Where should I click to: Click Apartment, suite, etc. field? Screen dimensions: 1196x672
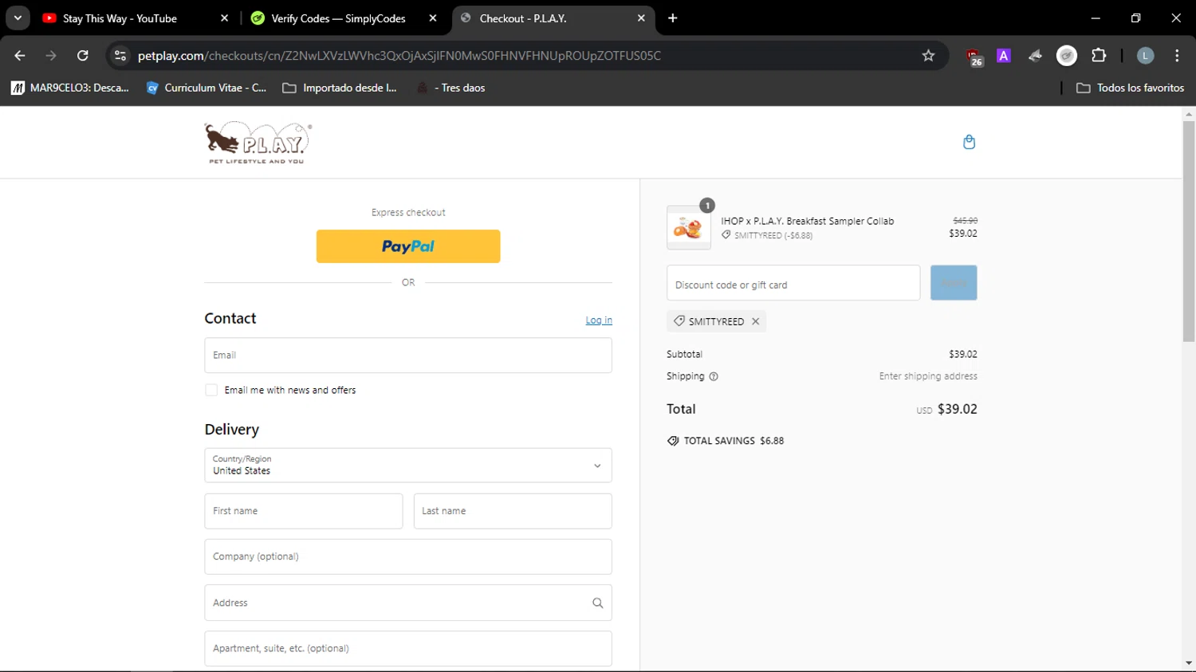[x=408, y=649]
